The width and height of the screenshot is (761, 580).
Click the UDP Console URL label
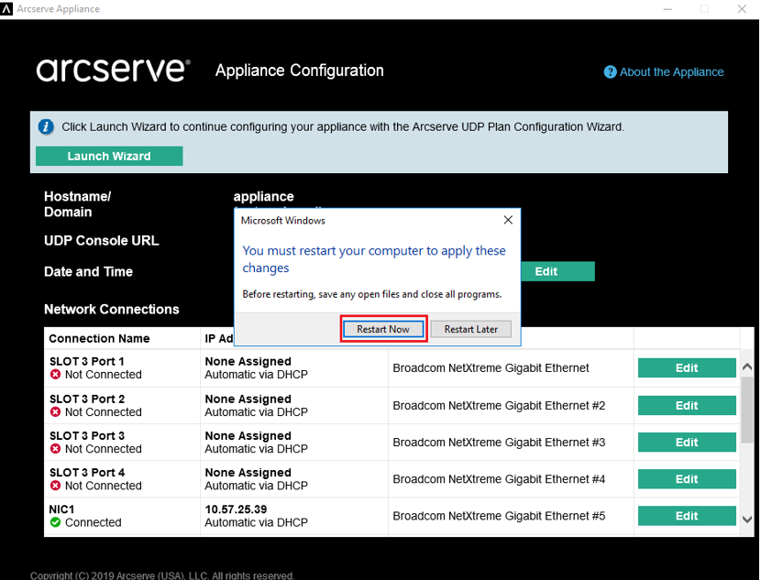[x=102, y=241]
